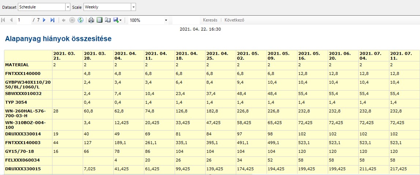Viewport: 420px width, 175px height.
Task: Click row label WN-260HAL-576-700-03-H
Action: coord(25,113)
